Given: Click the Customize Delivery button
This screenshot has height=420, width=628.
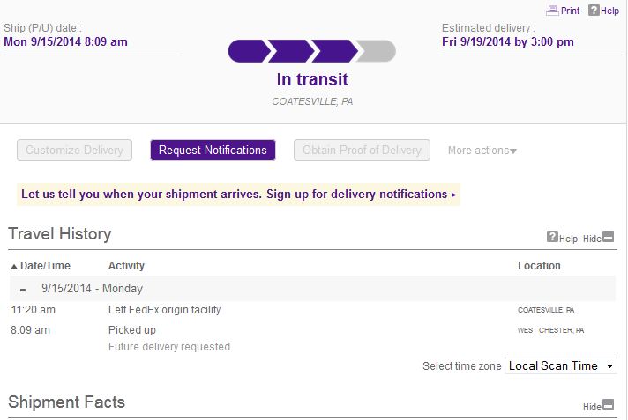Looking at the screenshot, I should click(x=74, y=150).
